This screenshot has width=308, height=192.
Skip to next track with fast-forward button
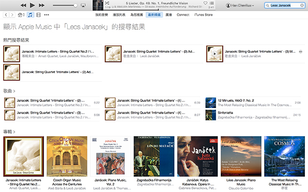click(42, 5)
